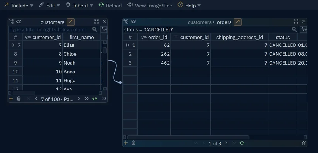Go to next customers record
This screenshot has height=153, width=318.
tap(79, 99)
